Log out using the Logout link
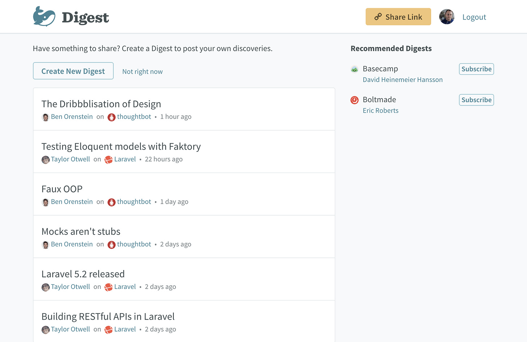527x342 pixels. (x=474, y=17)
